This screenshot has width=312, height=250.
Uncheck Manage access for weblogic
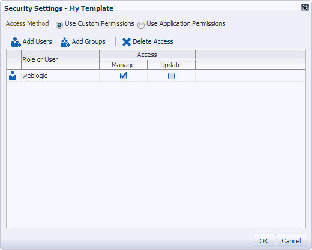point(124,76)
